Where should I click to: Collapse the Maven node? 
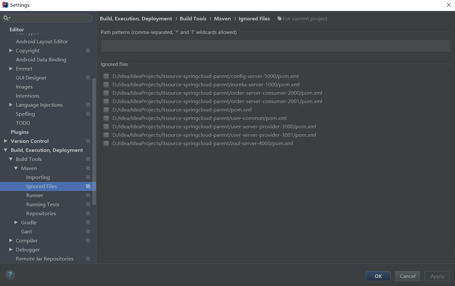point(16,168)
